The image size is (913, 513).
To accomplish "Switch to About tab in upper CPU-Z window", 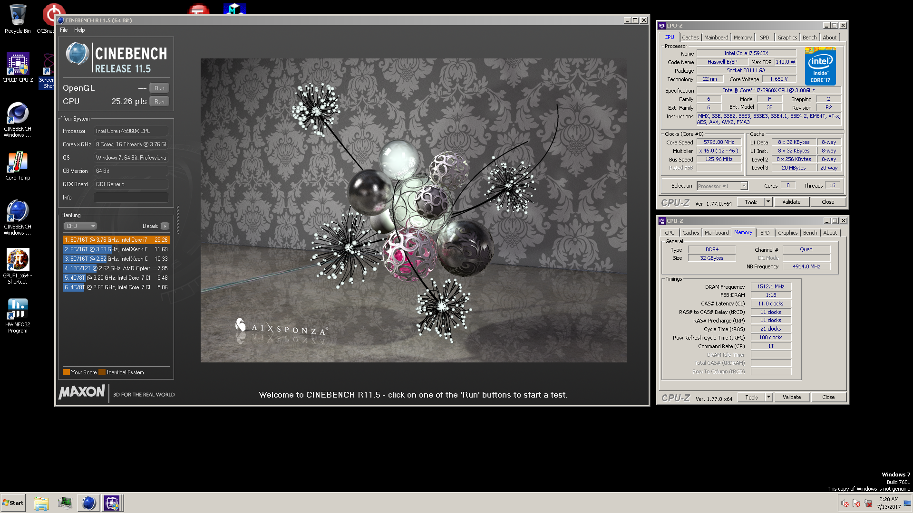I will (830, 38).
